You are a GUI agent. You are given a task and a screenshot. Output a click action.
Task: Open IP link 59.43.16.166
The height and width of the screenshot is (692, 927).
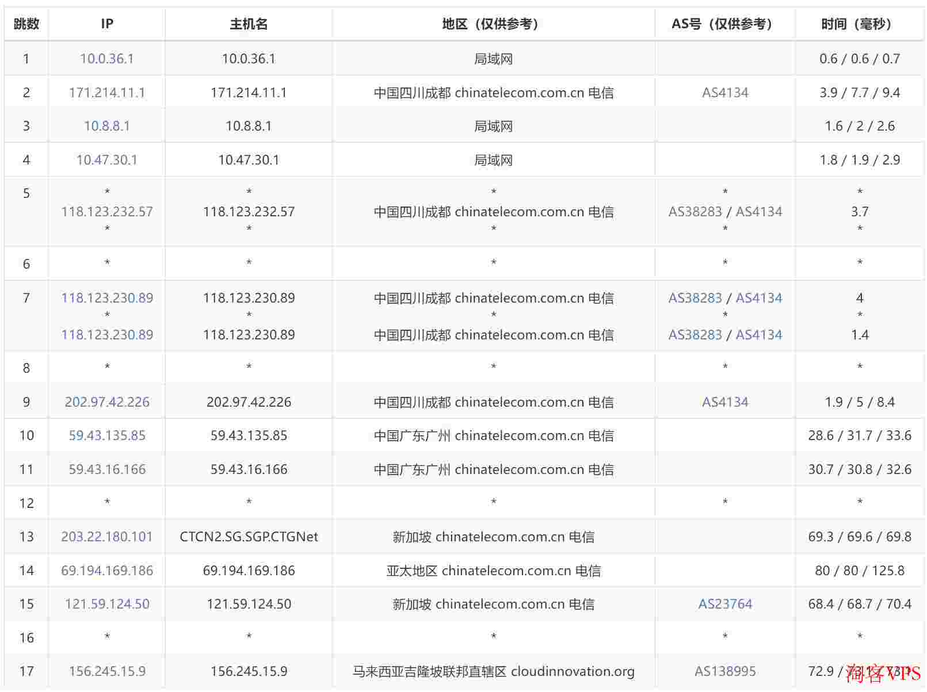coord(107,469)
